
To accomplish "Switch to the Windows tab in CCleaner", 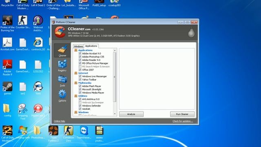I will click(78, 46).
